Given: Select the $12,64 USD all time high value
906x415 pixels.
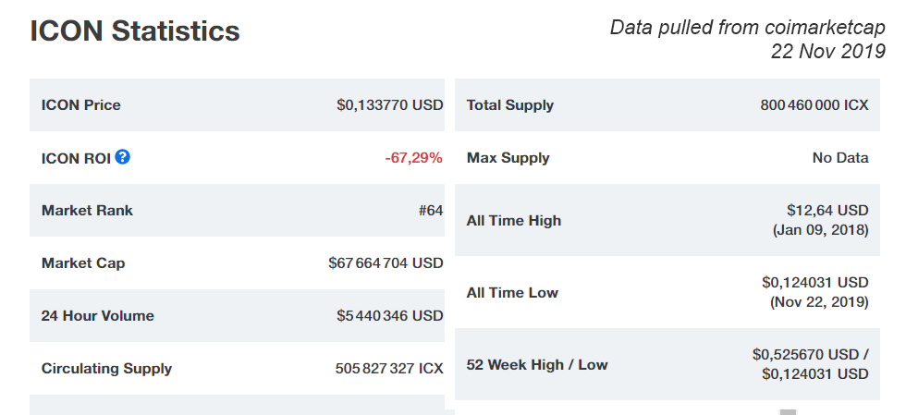Looking at the screenshot, I should pyautogui.click(x=827, y=210).
